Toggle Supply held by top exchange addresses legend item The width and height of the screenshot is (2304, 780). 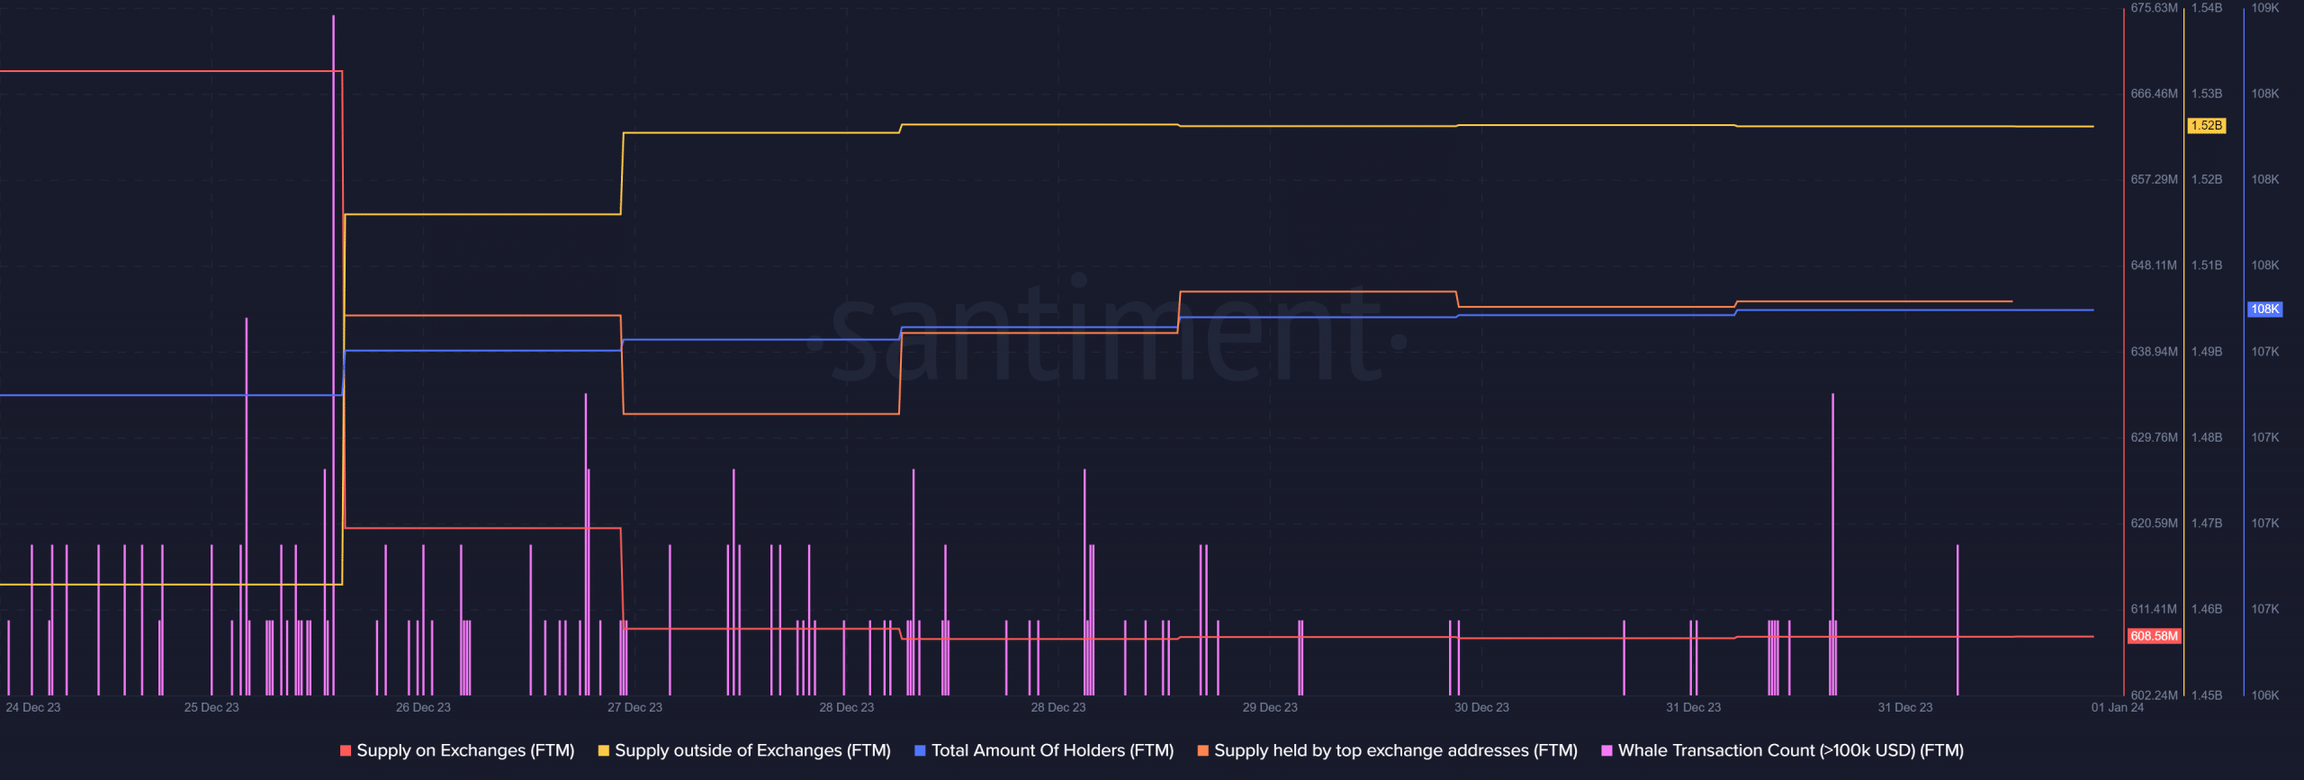(1387, 750)
